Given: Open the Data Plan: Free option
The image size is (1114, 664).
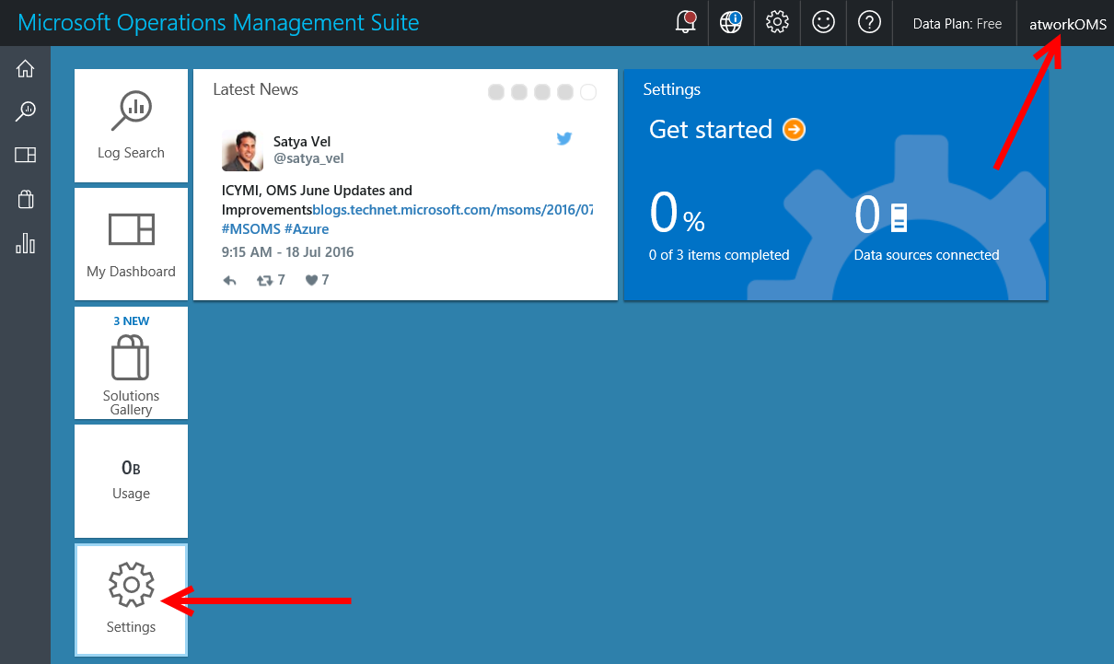Looking at the screenshot, I should (x=957, y=25).
